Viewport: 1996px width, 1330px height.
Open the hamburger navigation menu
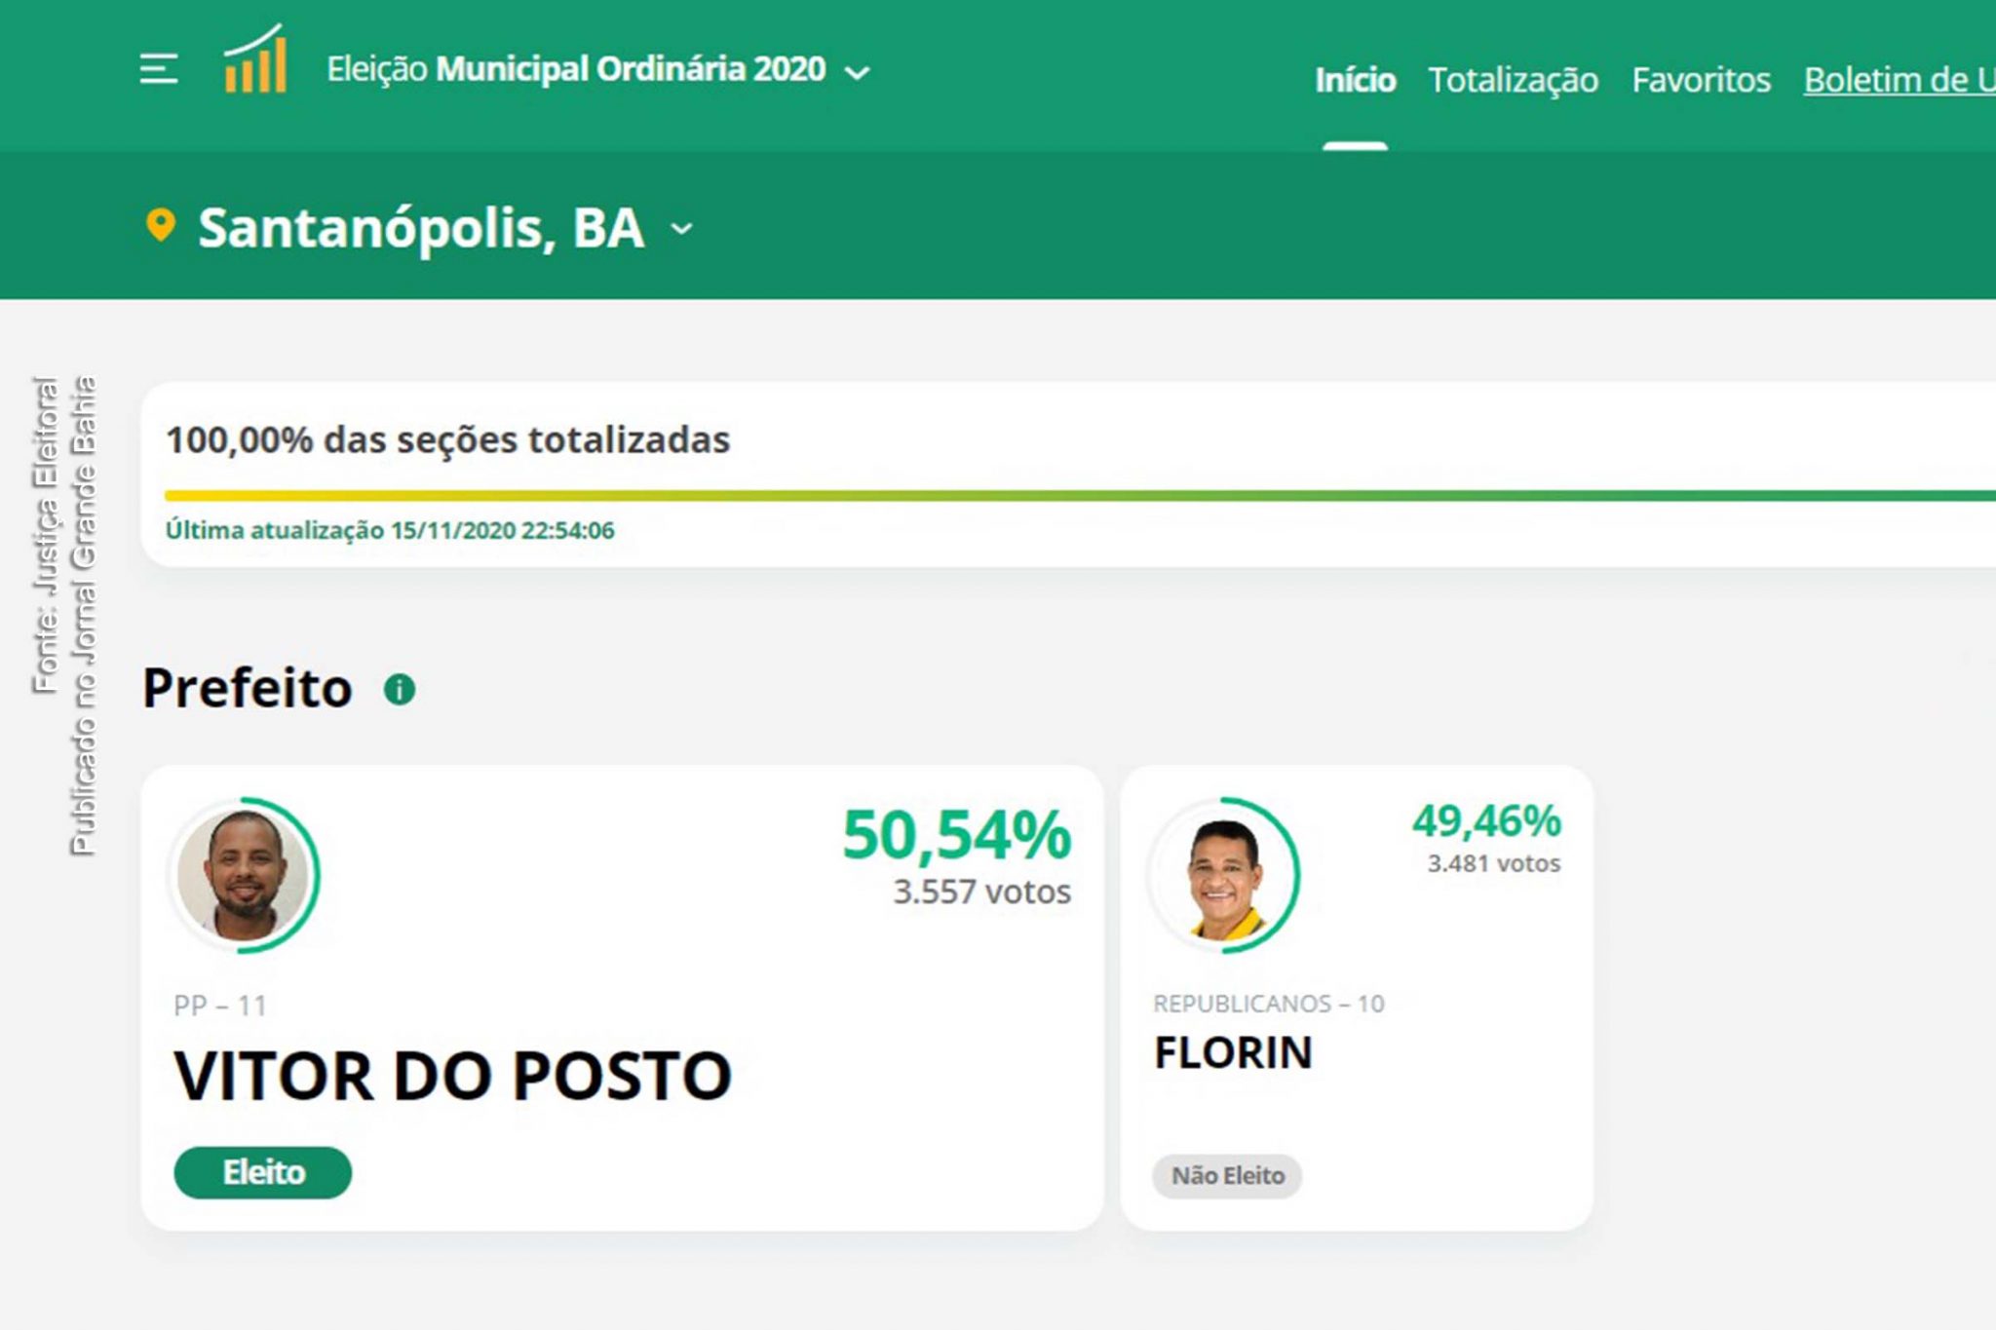tap(159, 70)
